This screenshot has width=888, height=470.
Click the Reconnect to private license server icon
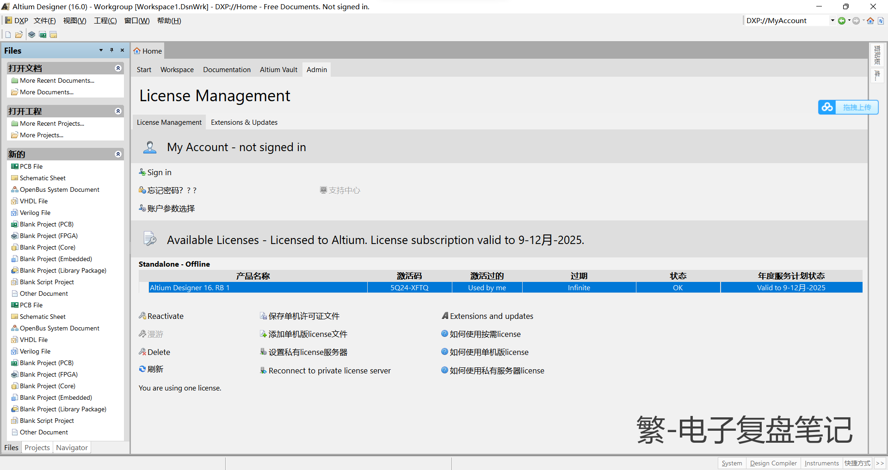coord(263,371)
